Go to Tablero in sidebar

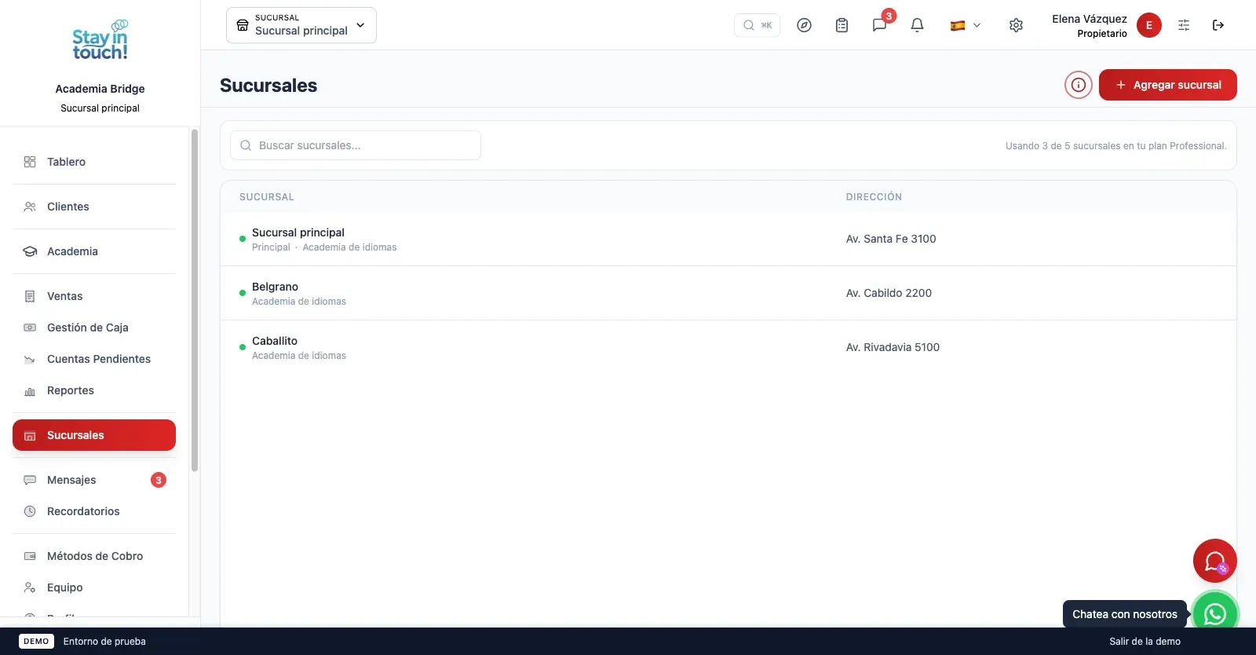[94, 162]
